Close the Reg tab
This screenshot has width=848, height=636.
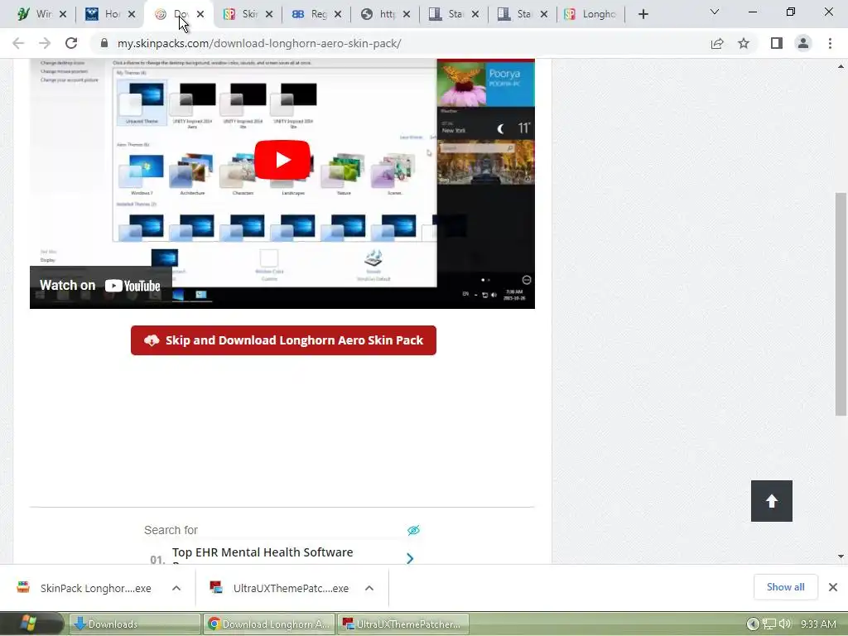[x=338, y=14]
